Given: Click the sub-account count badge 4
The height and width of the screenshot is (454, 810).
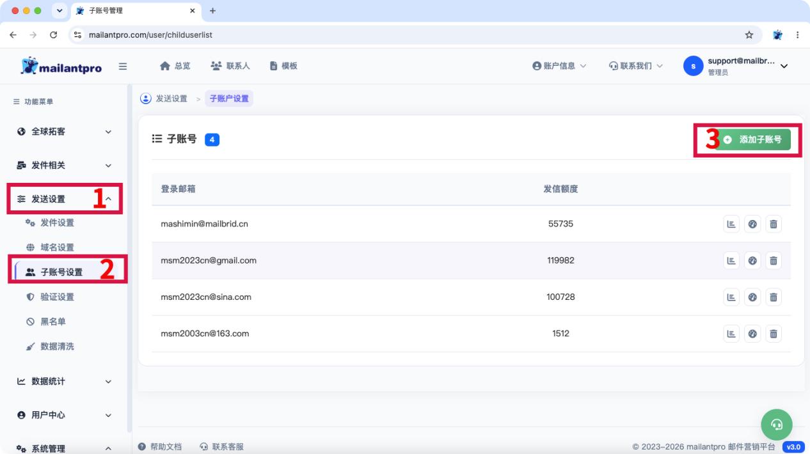Looking at the screenshot, I should click(212, 139).
